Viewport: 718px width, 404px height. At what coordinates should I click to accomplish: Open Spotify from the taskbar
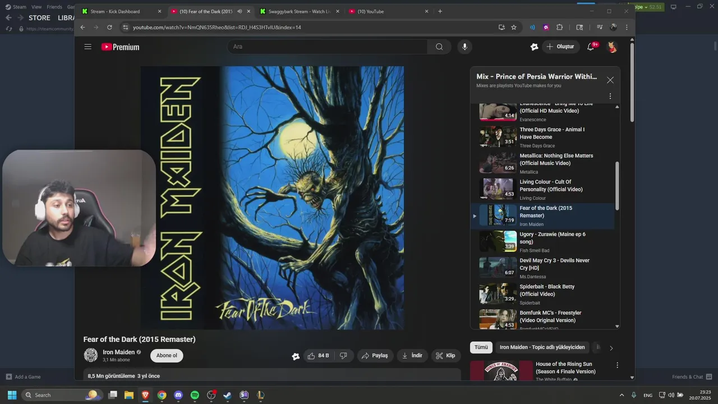pyautogui.click(x=195, y=395)
